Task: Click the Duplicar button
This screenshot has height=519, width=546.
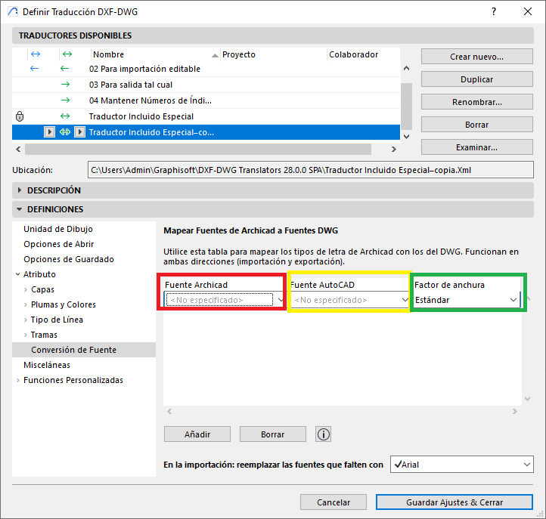Action: point(476,79)
